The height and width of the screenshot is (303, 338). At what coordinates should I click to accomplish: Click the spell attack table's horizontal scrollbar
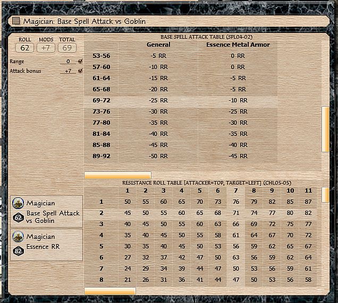[117, 175]
